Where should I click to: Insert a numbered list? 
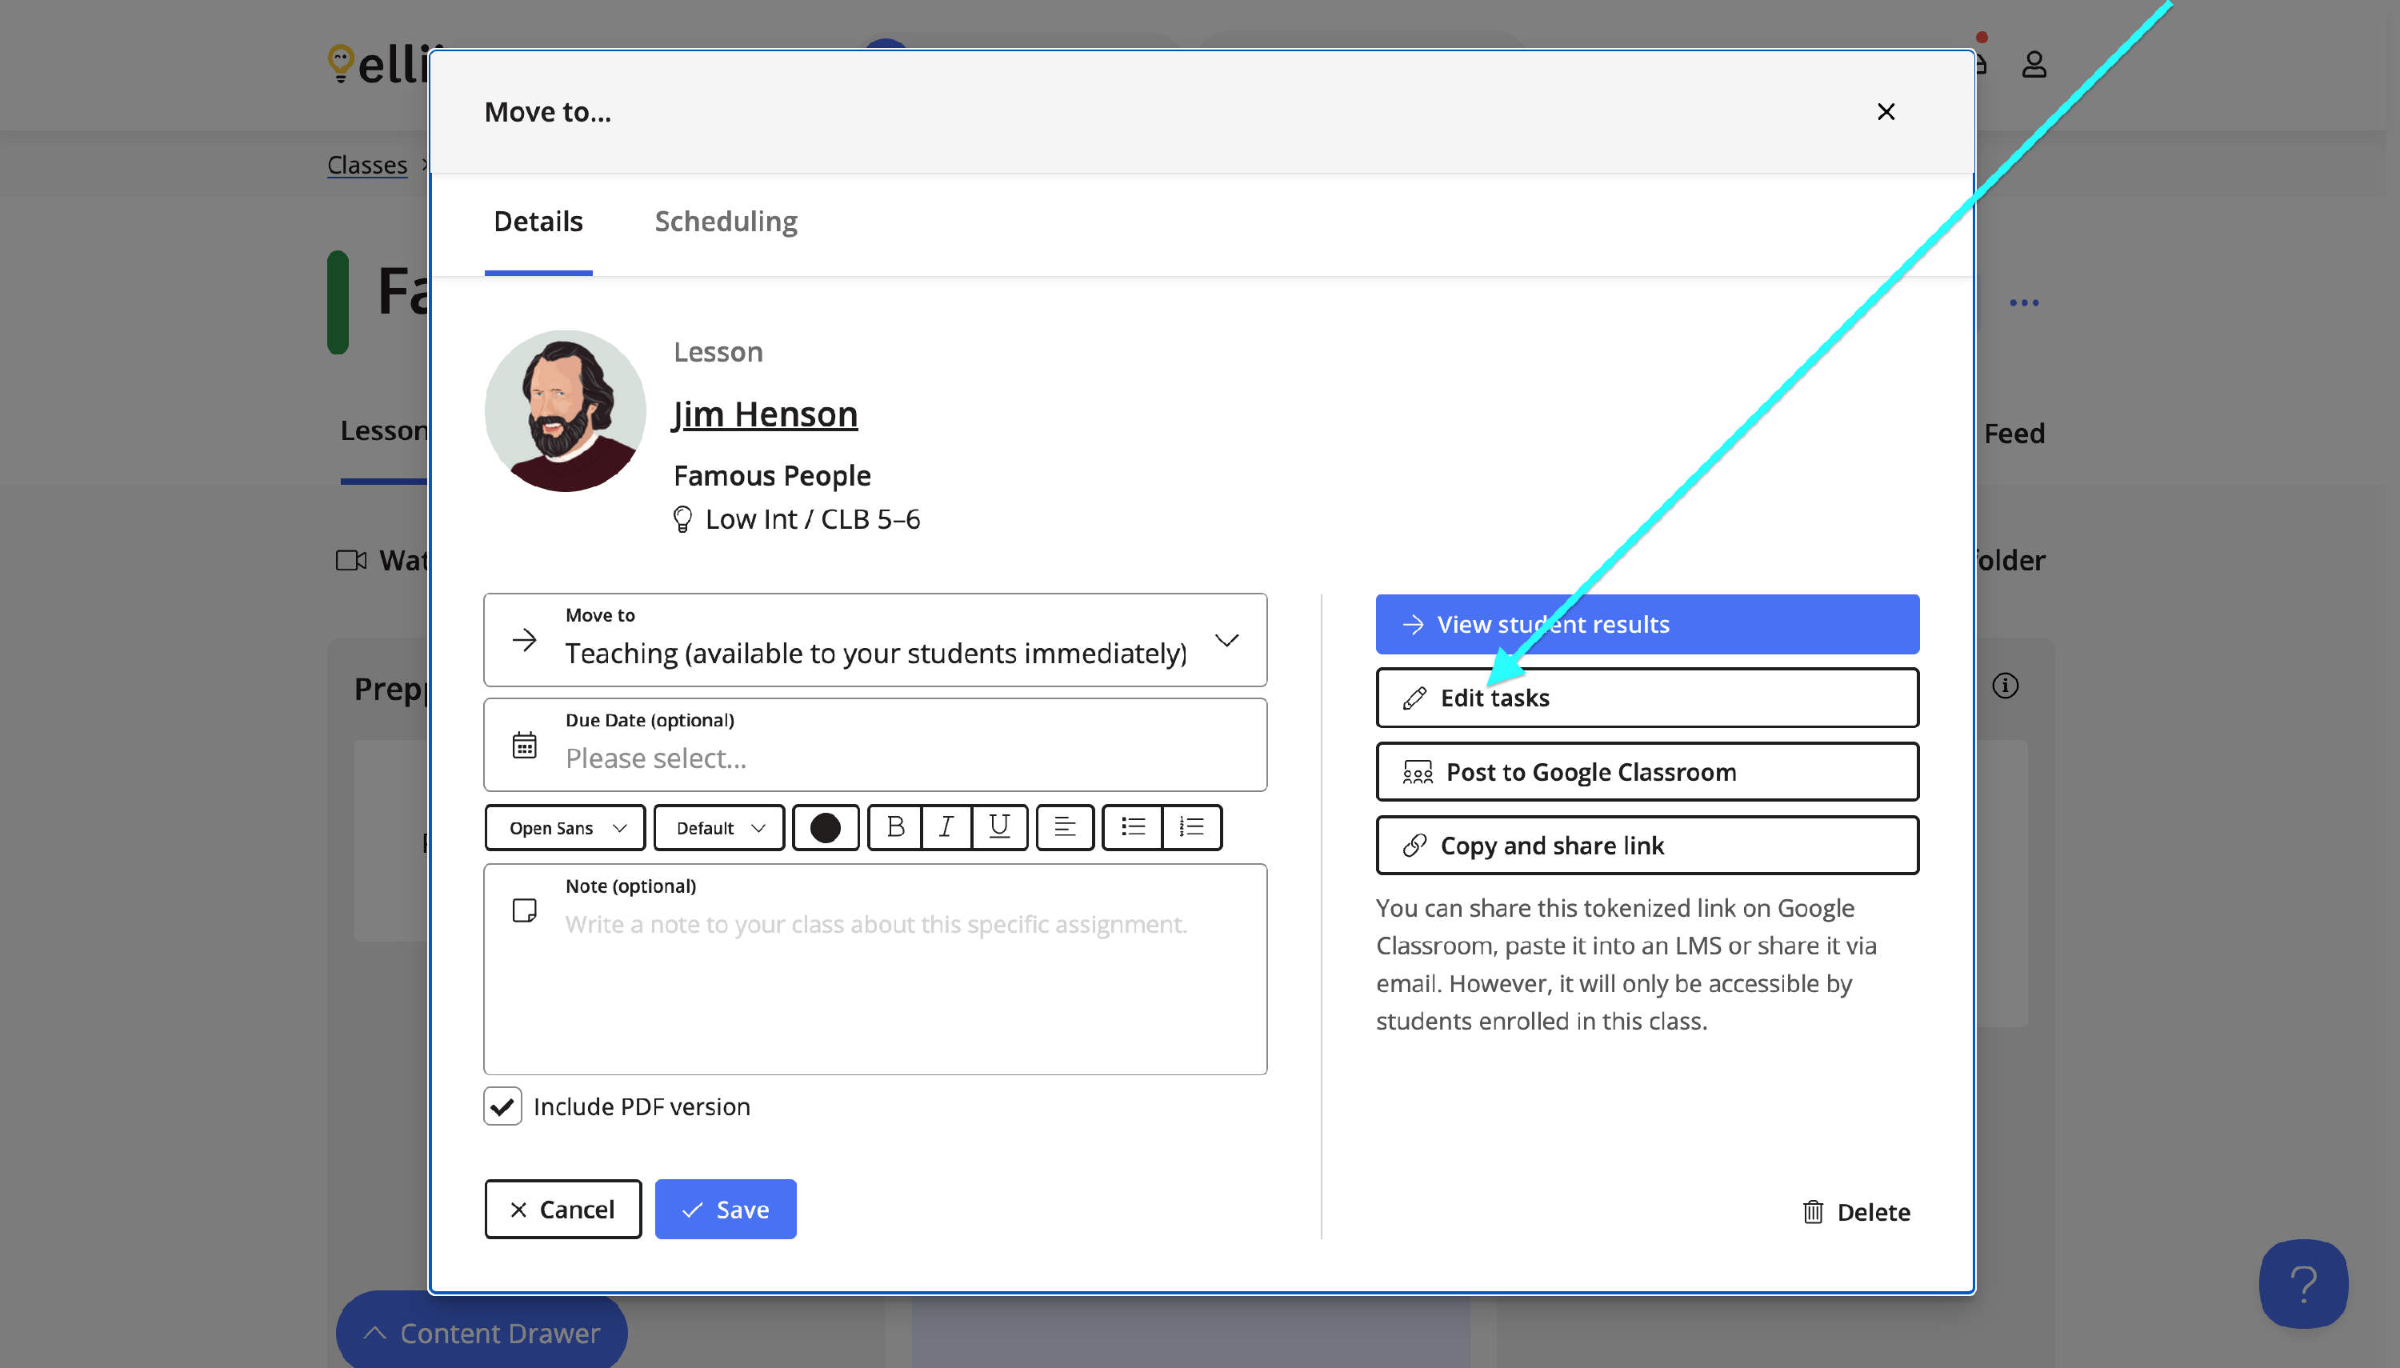(1191, 827)
